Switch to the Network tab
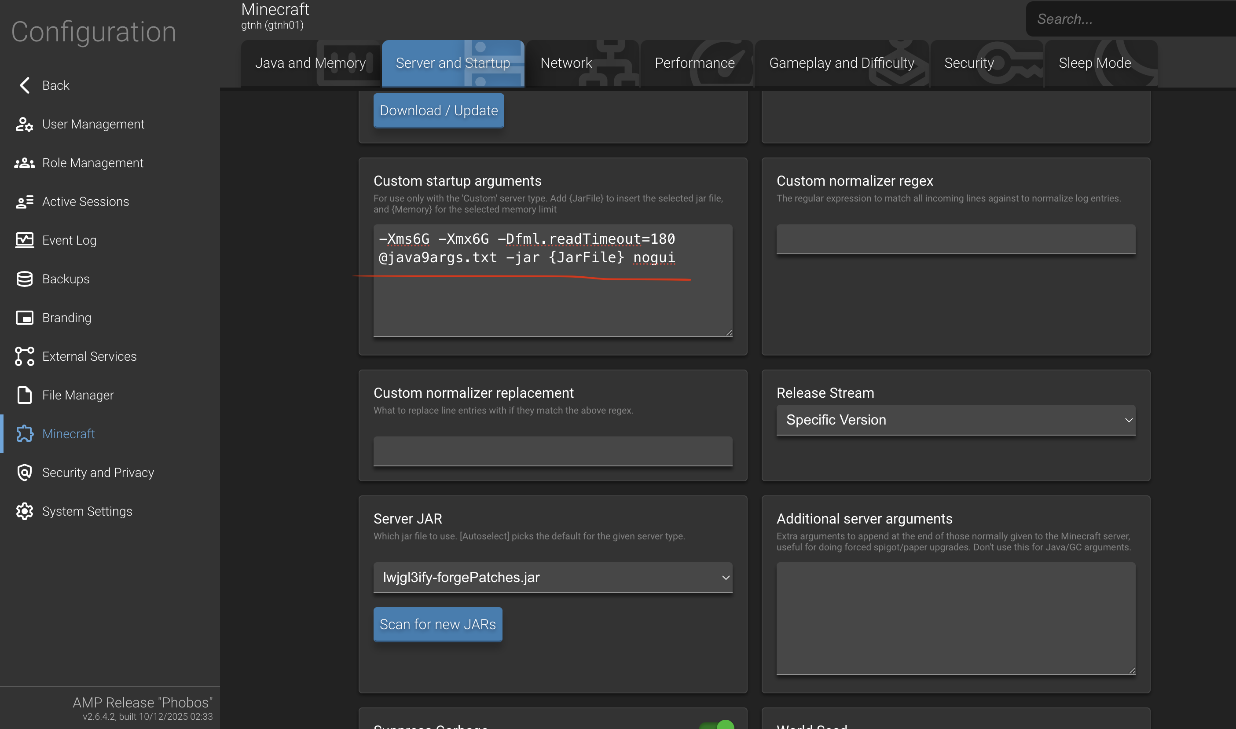Image resolution: width=1236 pixels, height=729 pixels. point(583,63)
